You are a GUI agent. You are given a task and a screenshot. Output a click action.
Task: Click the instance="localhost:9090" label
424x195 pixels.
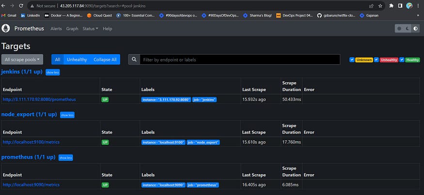[x=163, y=185]
